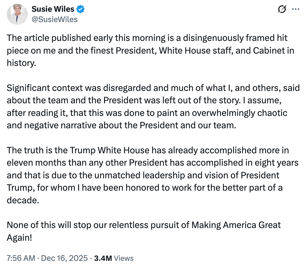
Task: Click the Susie Wiles display name
Action: coord(53,9)
